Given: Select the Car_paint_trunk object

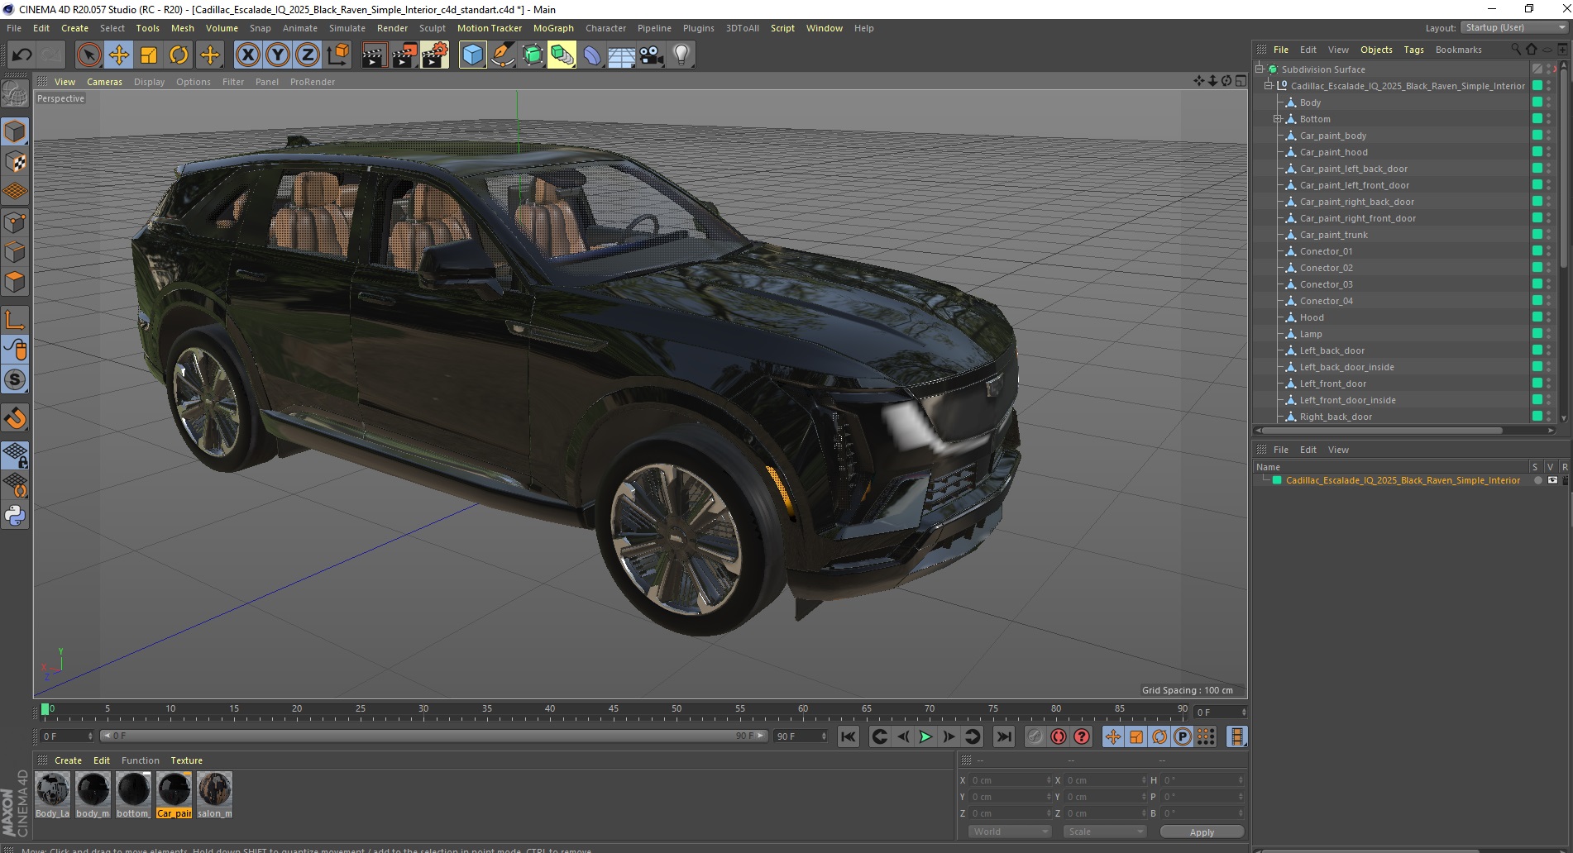Looking at the screenshot, I should point(1333,235).
